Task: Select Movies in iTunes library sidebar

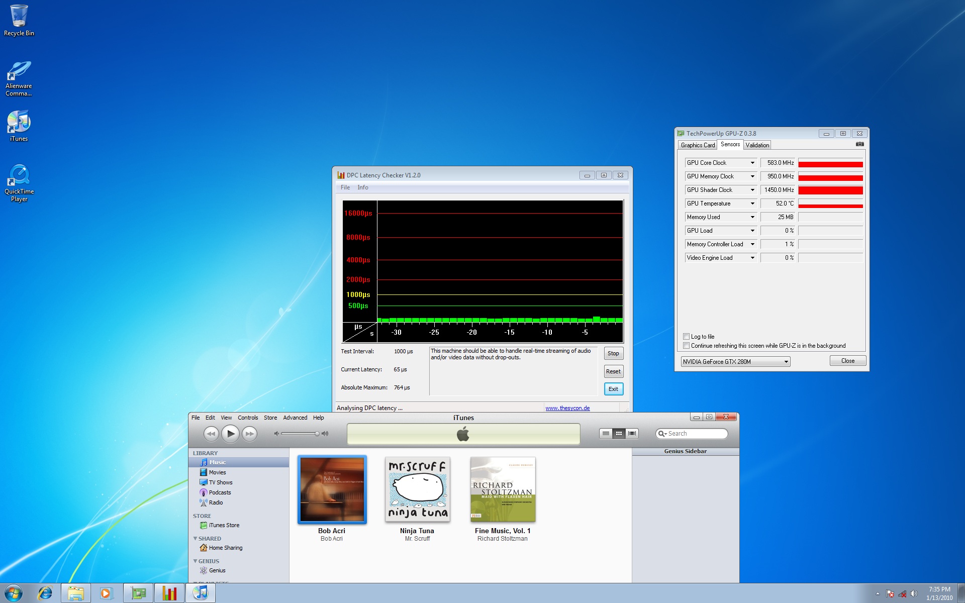Action: (239, 472)
